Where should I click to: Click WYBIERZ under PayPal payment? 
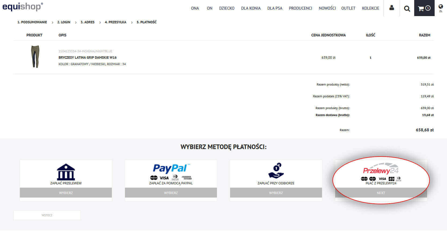(x=171, y=193)
